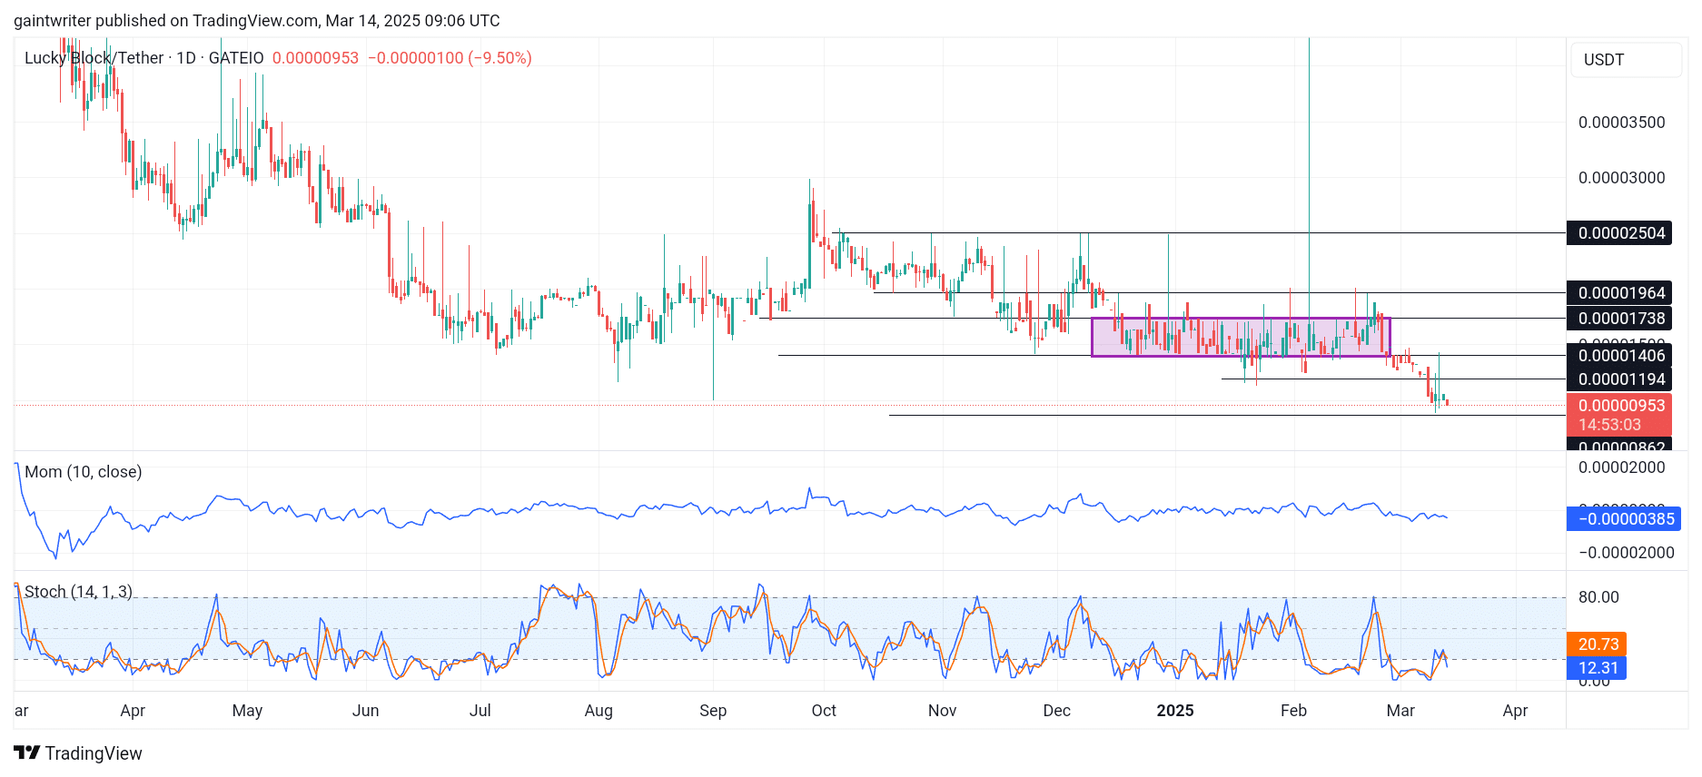Click the Nov time axis label

[942, 711]
